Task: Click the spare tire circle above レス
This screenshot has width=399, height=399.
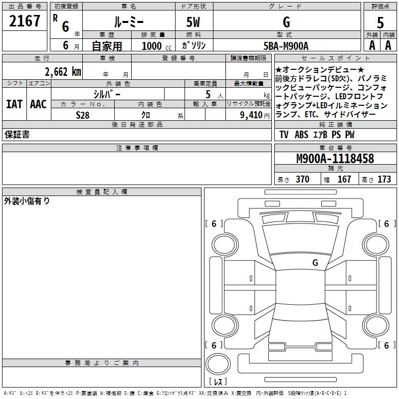Action: [x=218, y=364]
